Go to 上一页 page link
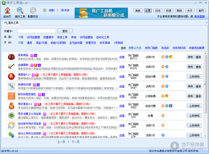 (x=61, y=142)
